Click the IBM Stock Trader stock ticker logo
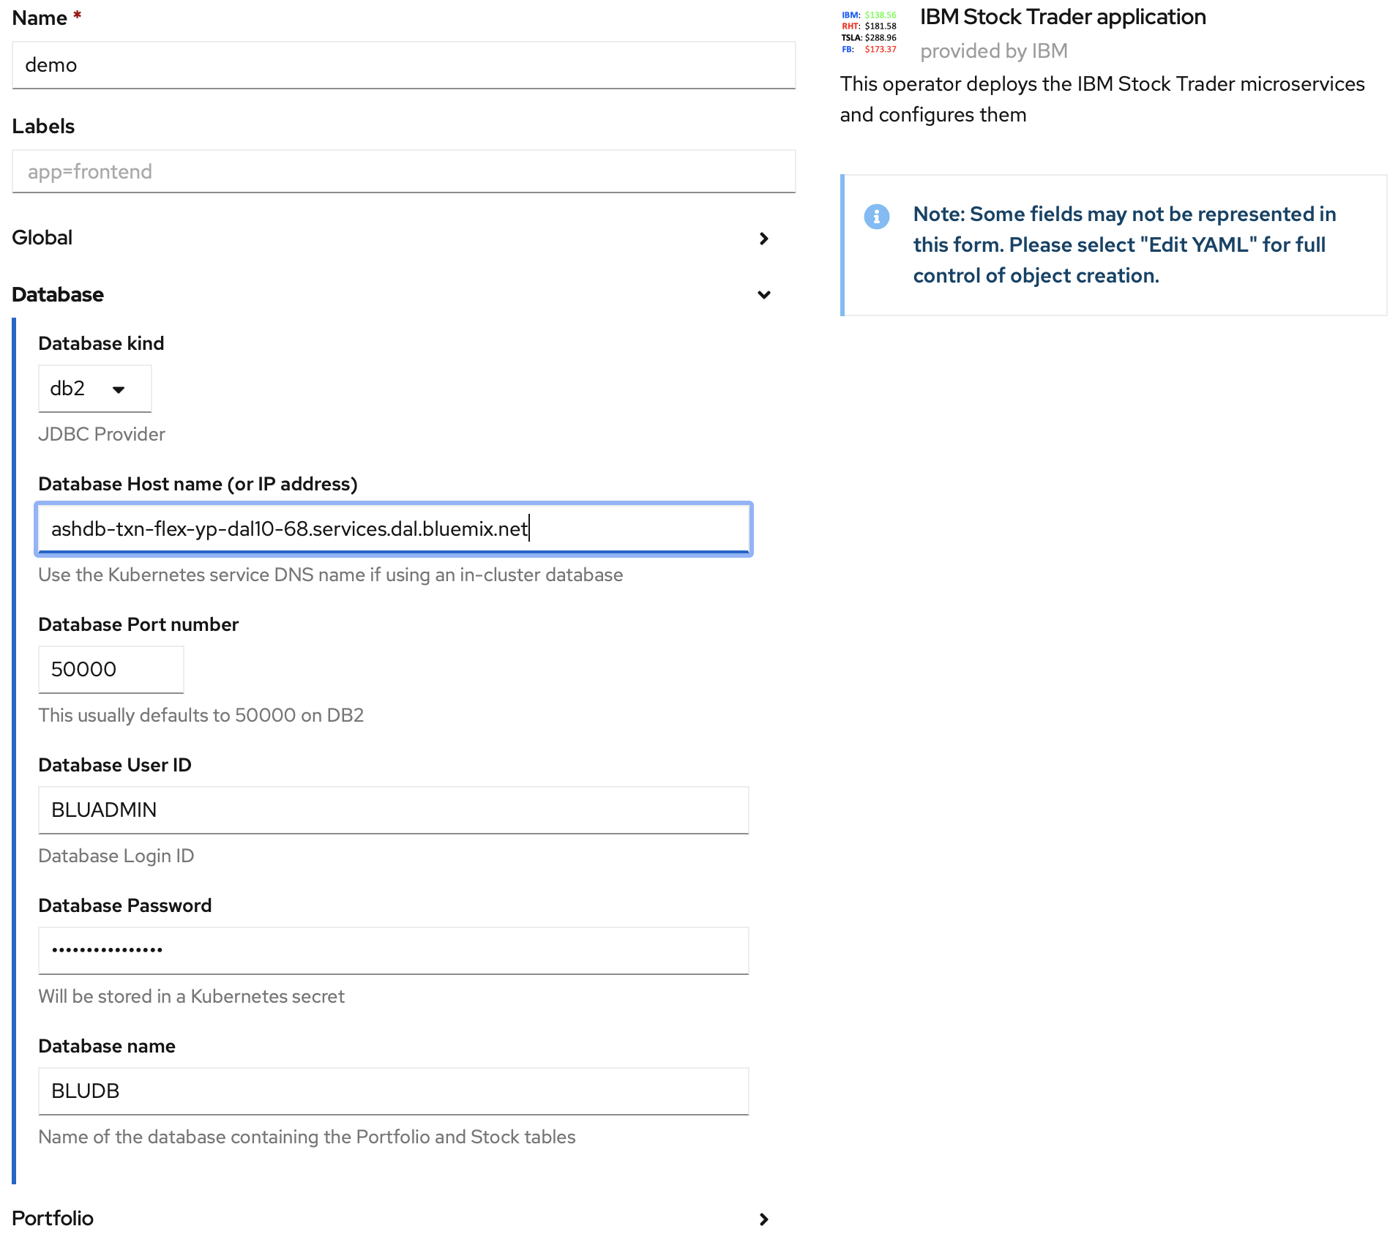Image resolution: width=1398 pixels, height=1237 pixels. click(869, 32)
